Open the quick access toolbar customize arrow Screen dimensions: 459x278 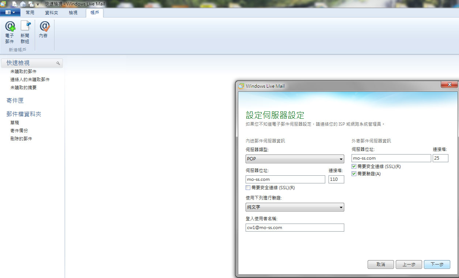pos(38,4)
